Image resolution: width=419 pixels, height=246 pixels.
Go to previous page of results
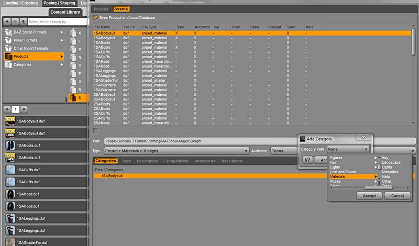pyautogui.click(x=7, y=109)
